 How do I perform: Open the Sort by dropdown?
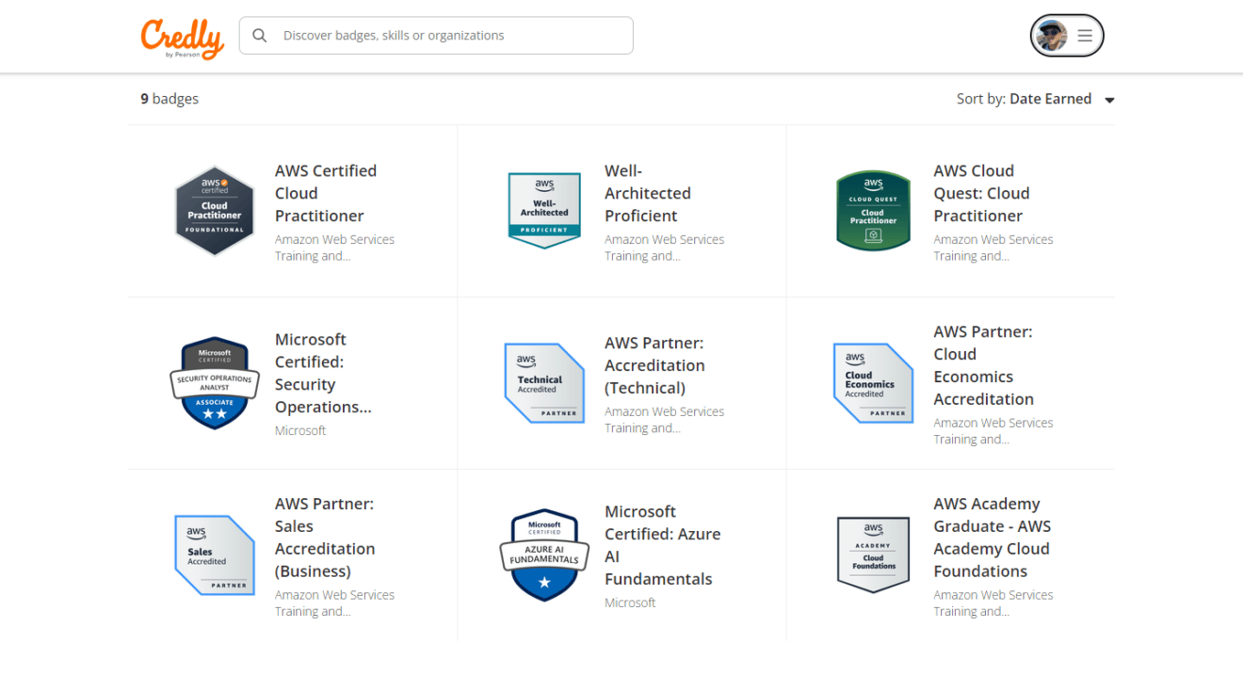(x=1050, y=98)
